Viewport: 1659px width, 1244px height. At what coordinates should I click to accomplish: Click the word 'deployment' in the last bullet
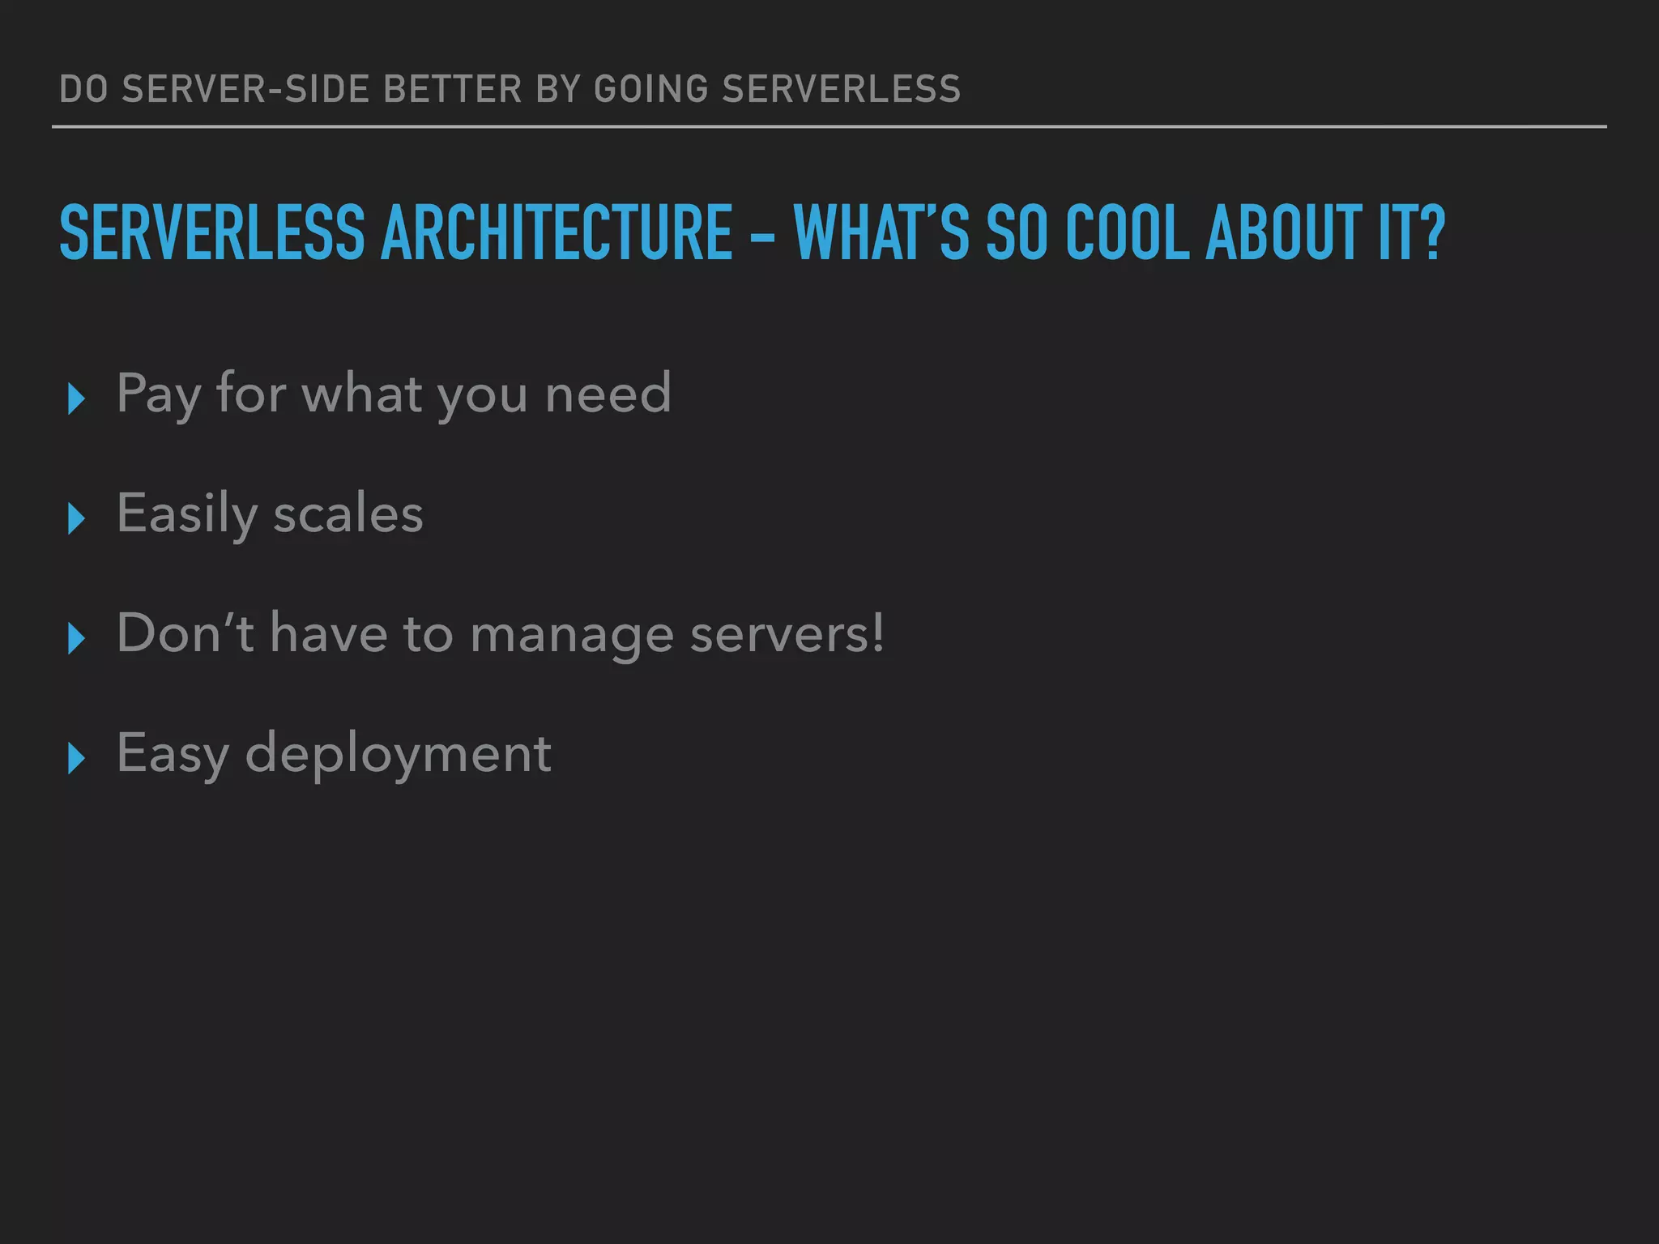tap(398, 755)
